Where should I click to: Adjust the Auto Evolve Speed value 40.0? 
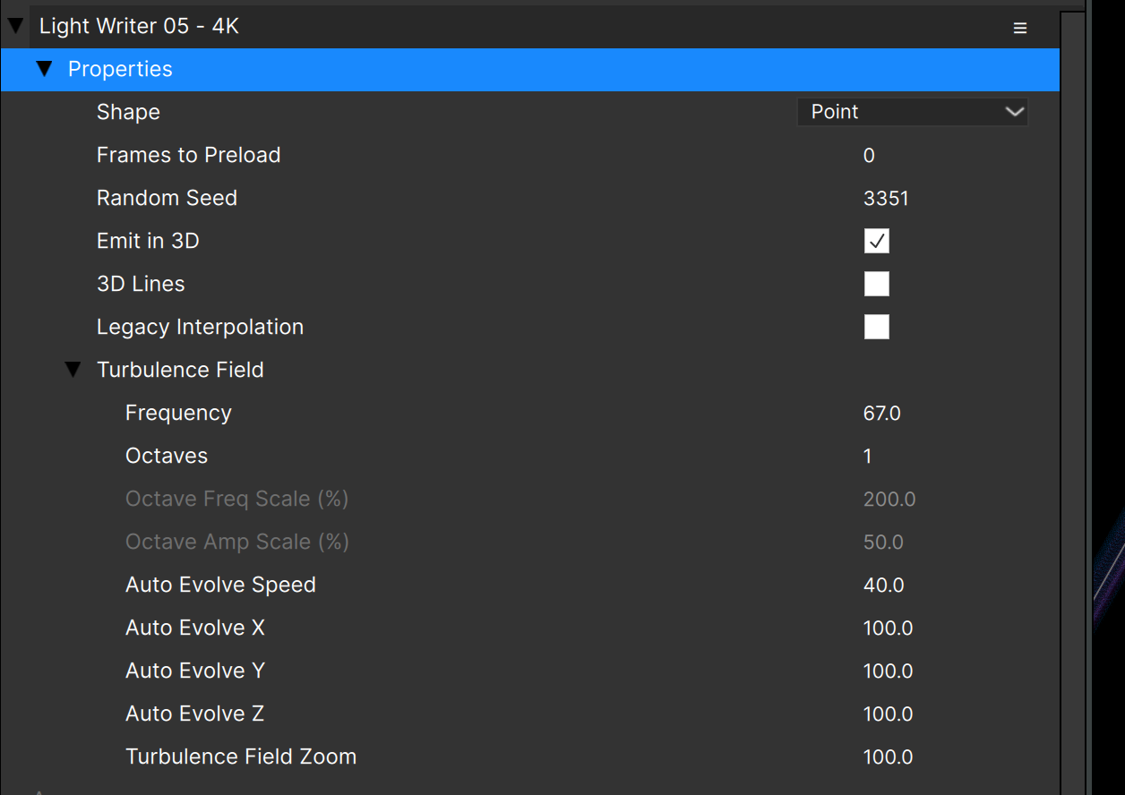(x=883, y=585)
